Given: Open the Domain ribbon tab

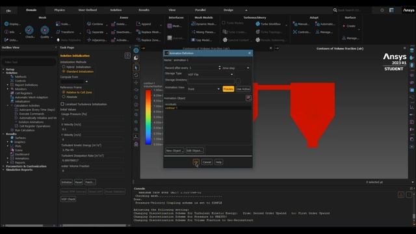Looking at the screenshot, I should [31, 10].
